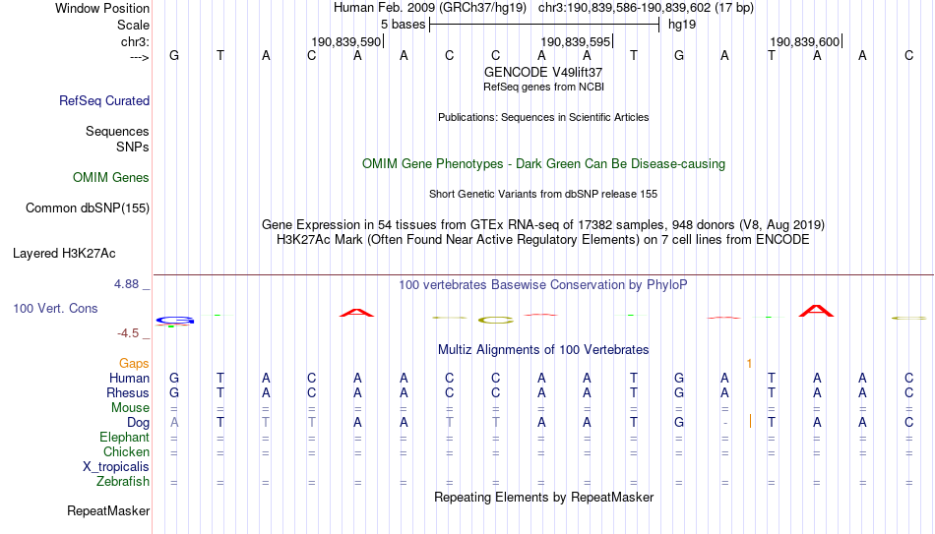This screenshot has width=935, height=534.
Task: Click the olive C conservation logo letter
Action: coord(496,321)
